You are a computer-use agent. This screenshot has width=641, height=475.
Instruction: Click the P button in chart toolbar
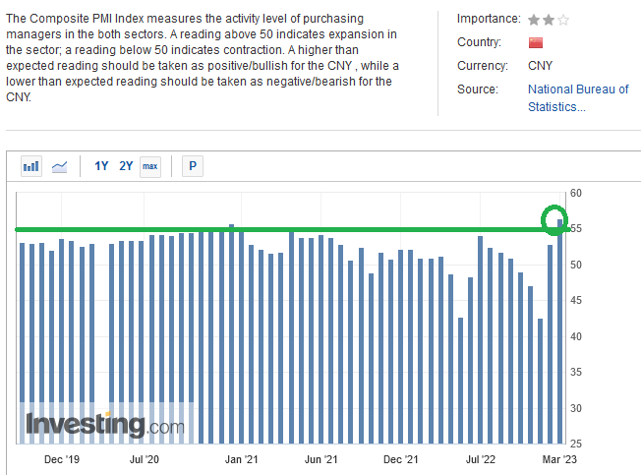193,166
